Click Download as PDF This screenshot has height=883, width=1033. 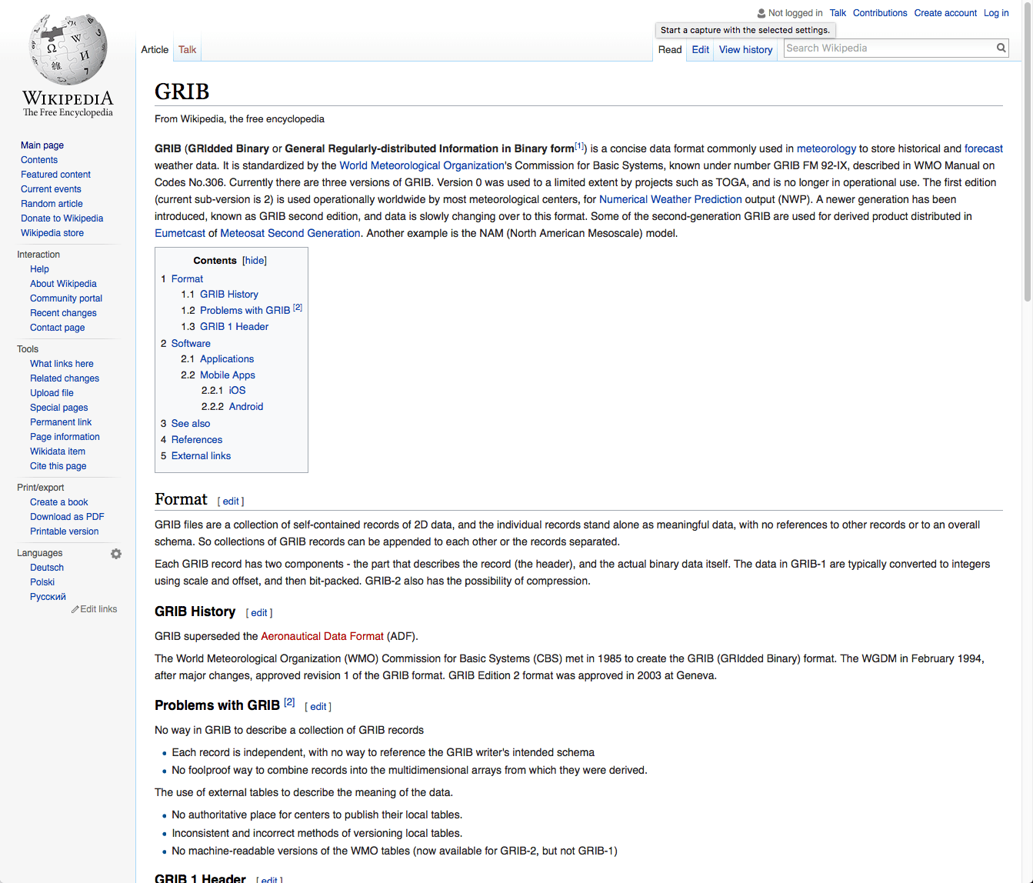(67, 517)
